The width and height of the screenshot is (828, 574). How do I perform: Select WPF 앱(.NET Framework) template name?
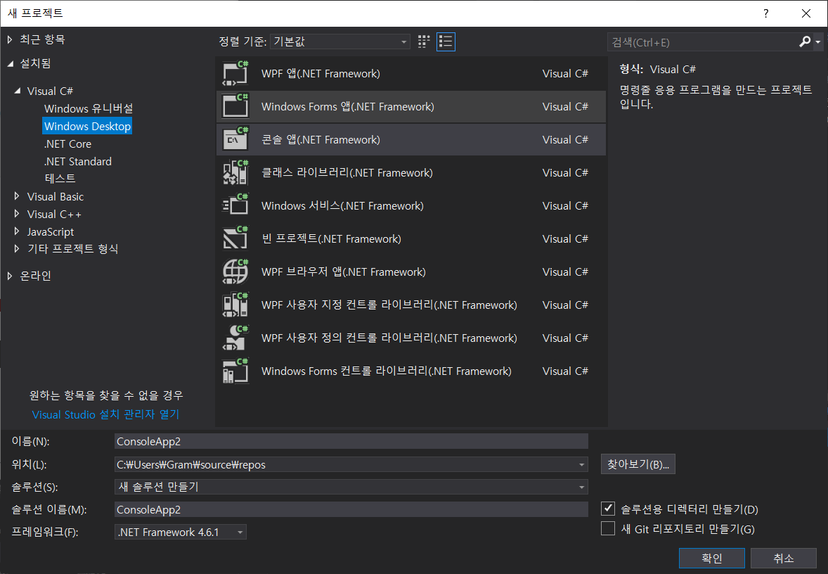point(321,73)
